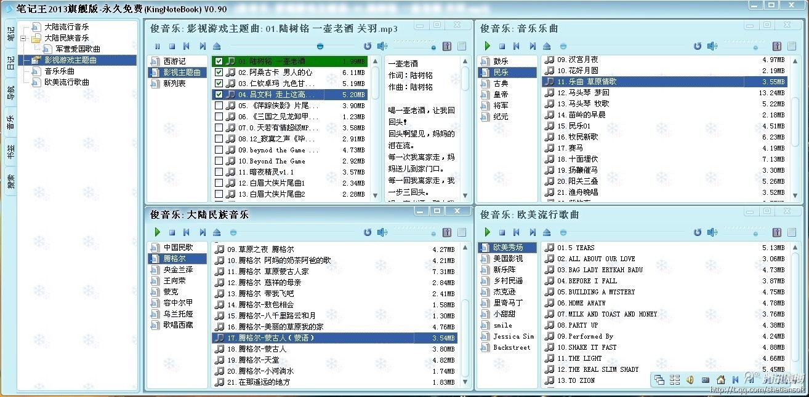Mute the speaker in 音乐乐曲 player

point(712,46)
